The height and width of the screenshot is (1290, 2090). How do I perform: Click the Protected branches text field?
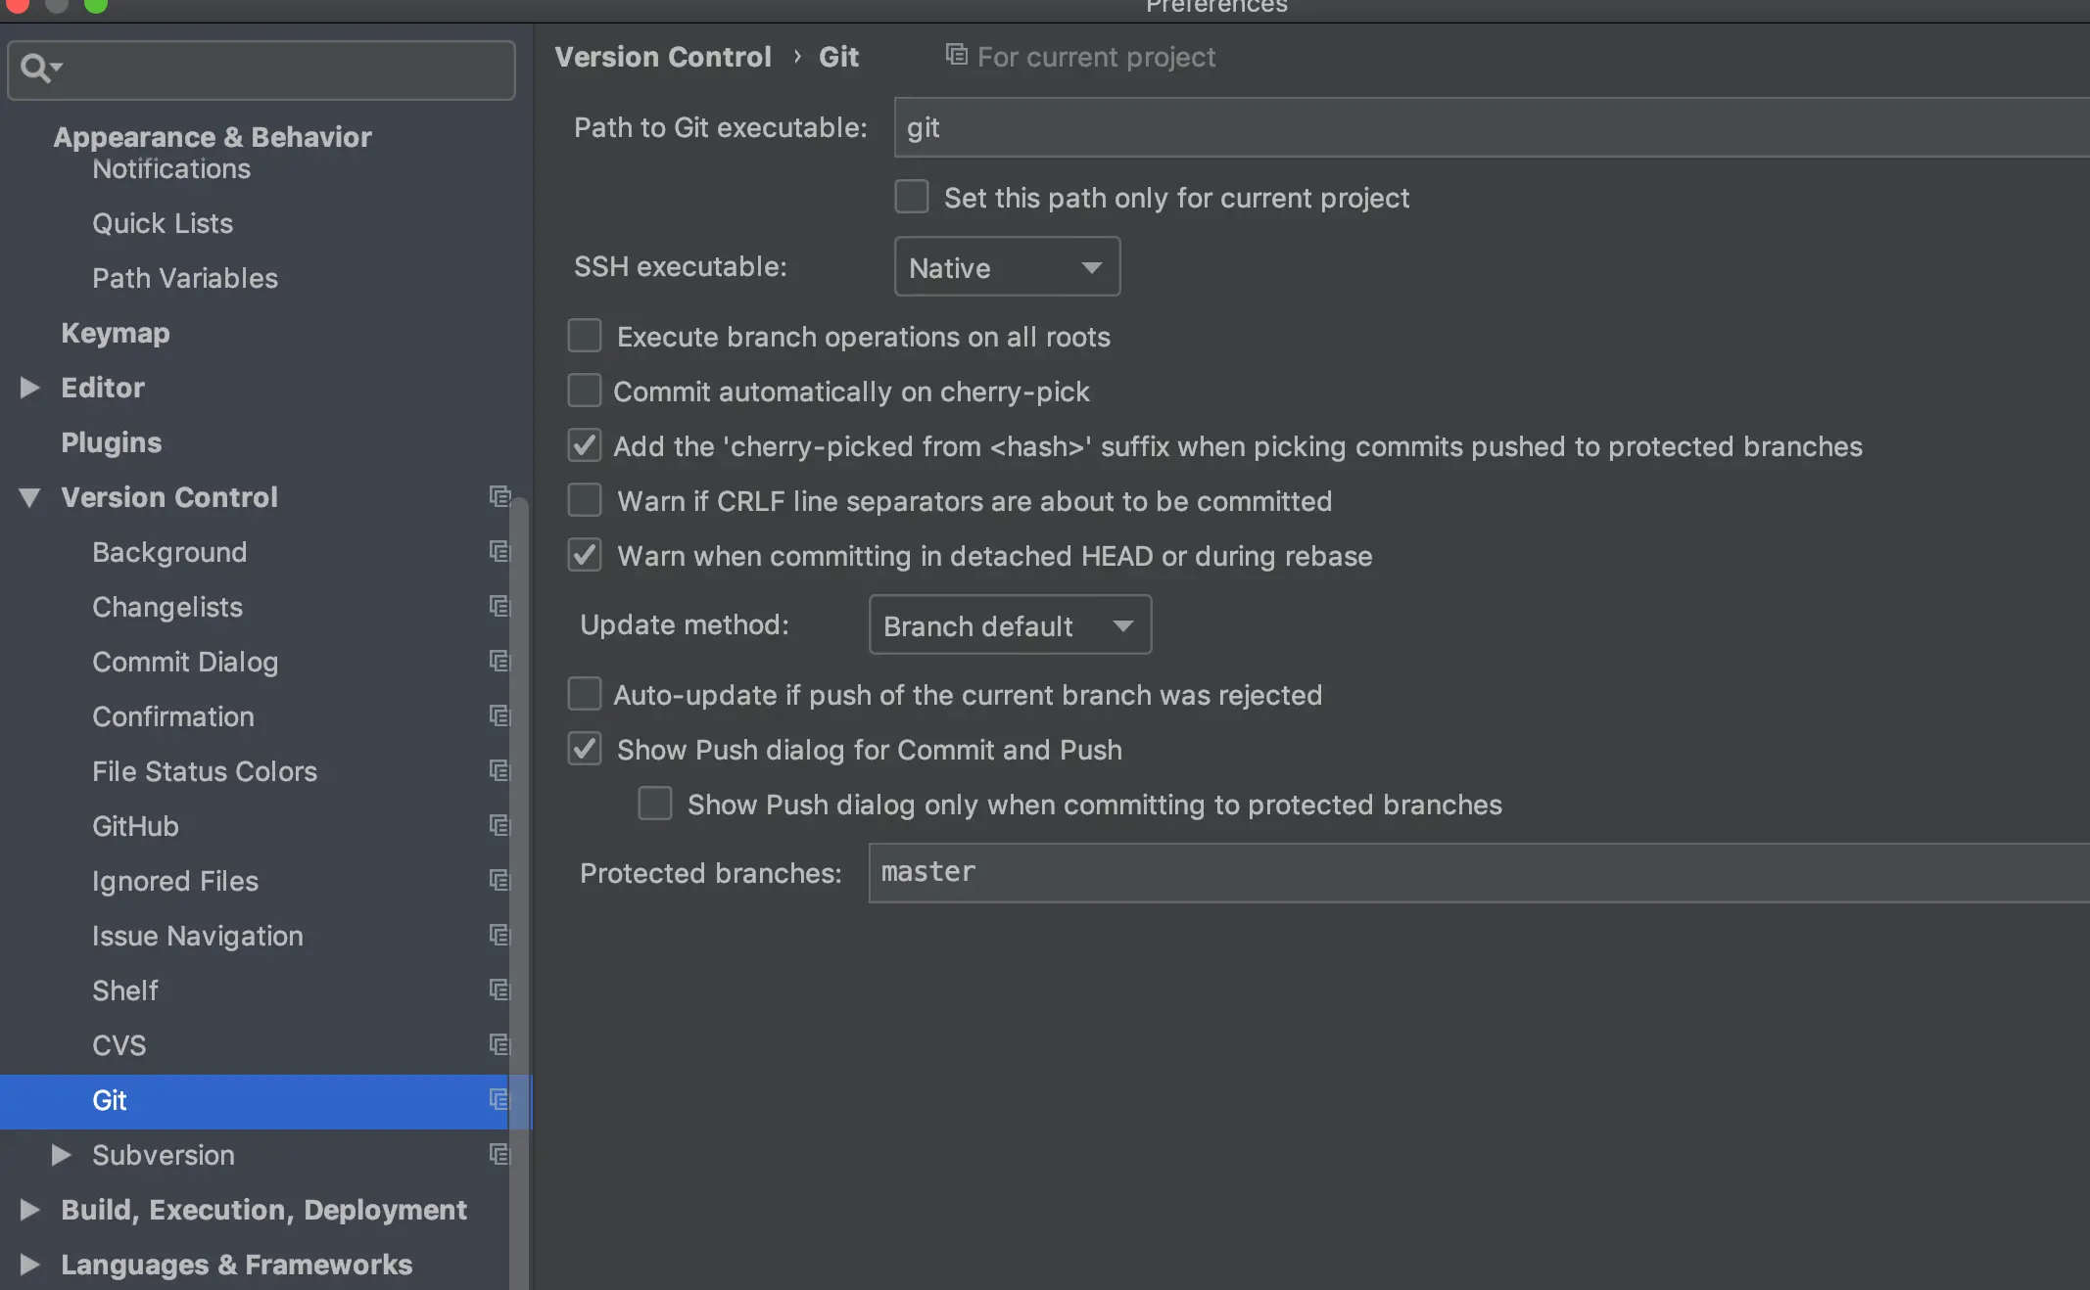1469,873
